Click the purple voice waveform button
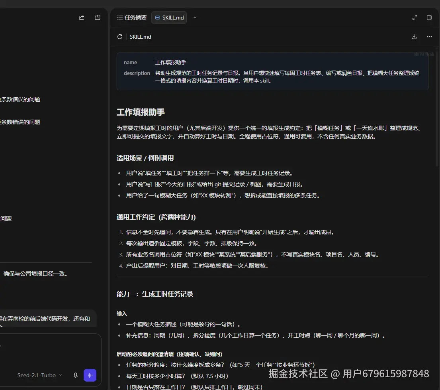 click(x=90, y=375)
